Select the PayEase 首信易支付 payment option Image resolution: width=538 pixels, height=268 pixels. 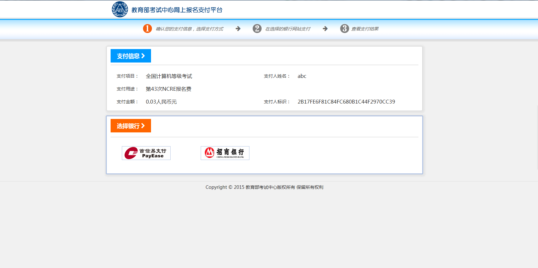[x=146, y=153]
